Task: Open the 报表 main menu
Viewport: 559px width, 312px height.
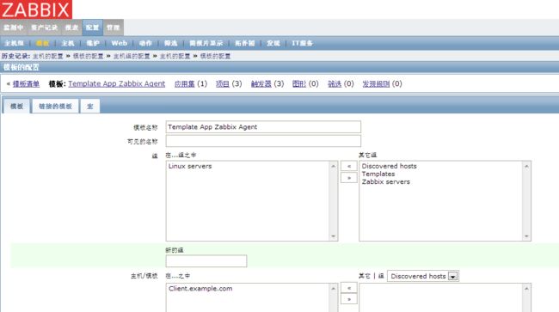Action: coord(71,28)
